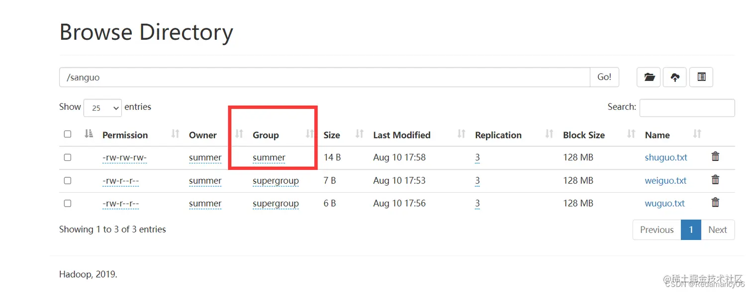The image size is (752, 293).
Task: Open the create directory folder icon
Action: tap(649, 77)
